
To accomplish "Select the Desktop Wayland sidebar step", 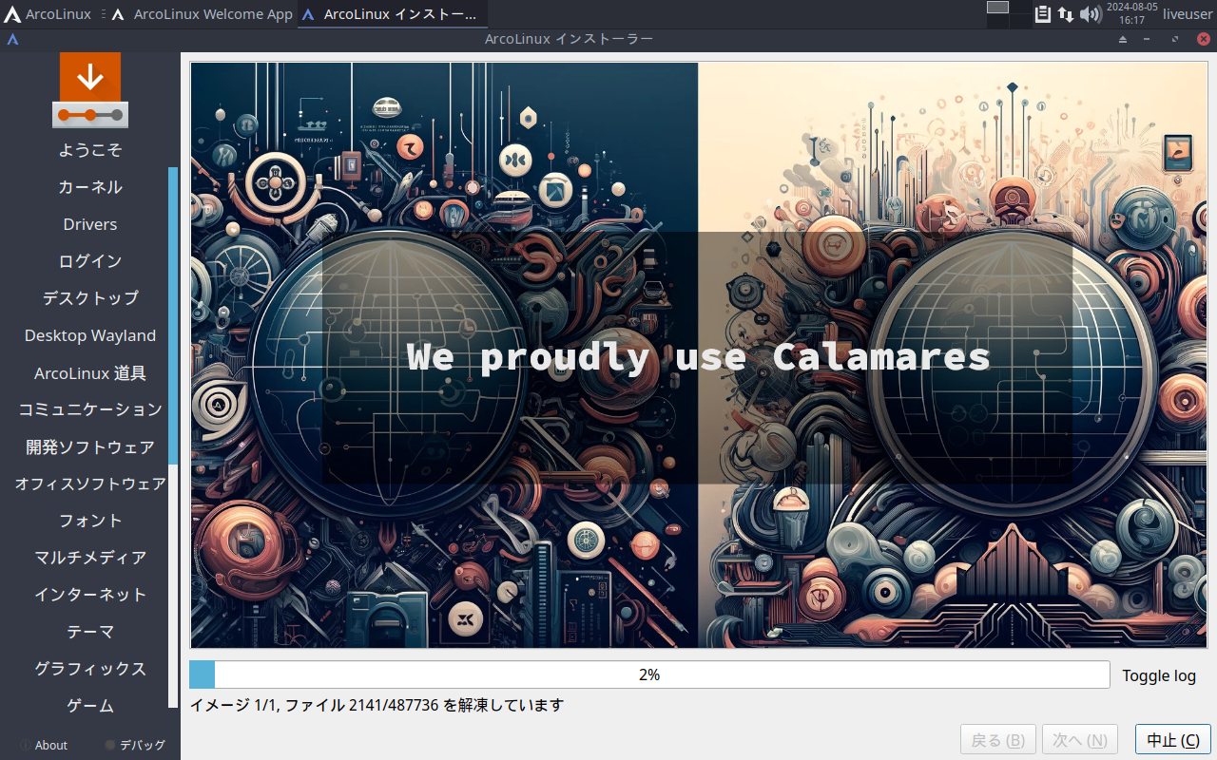I will click(x=90, y=335).
